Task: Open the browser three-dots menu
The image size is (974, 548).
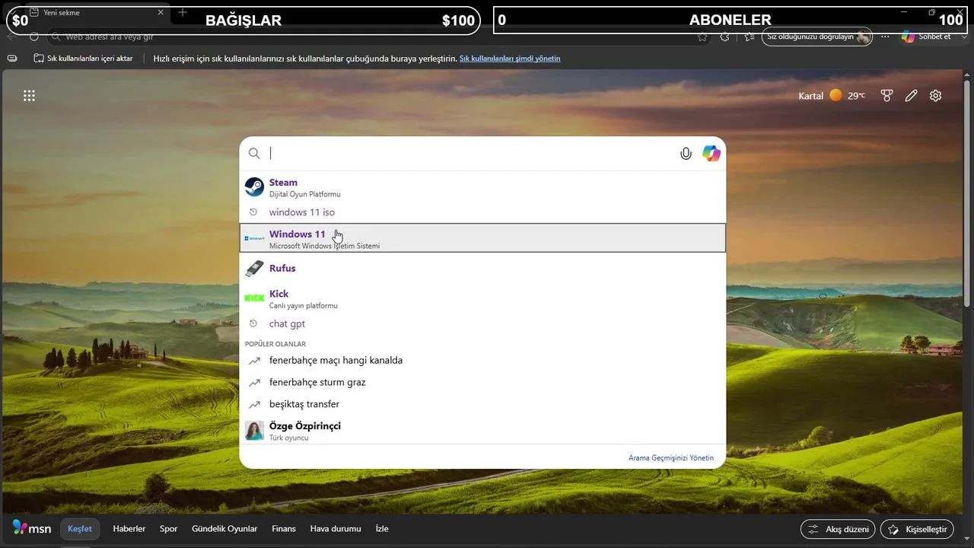Action: [x=885, y=37]
